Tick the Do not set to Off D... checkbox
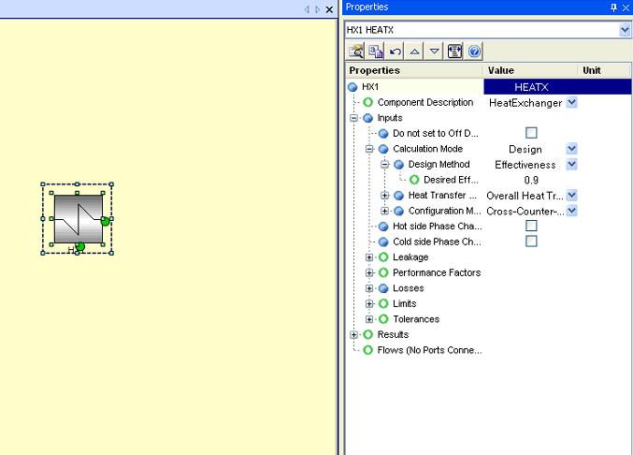Viewport: 633px width, 455px height. [531, 133]
